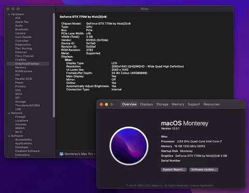Select Disabled Software entry

pos(27,151)
